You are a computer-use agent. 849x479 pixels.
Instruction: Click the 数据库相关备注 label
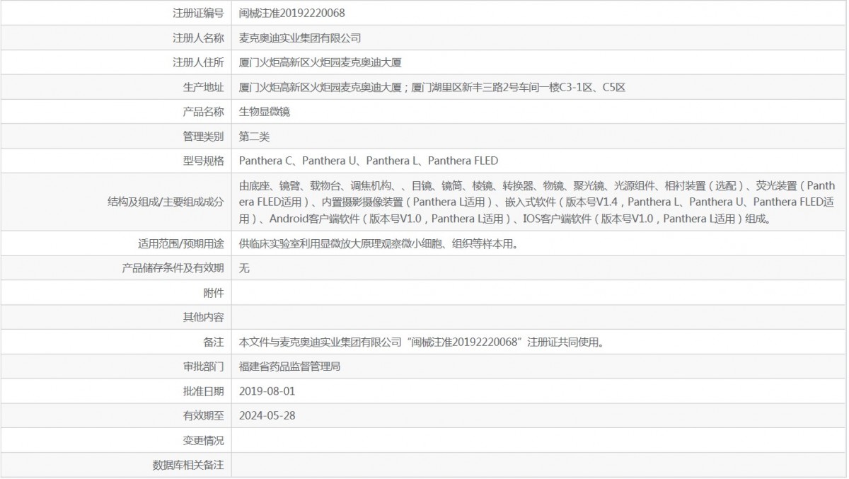(188, 465)
